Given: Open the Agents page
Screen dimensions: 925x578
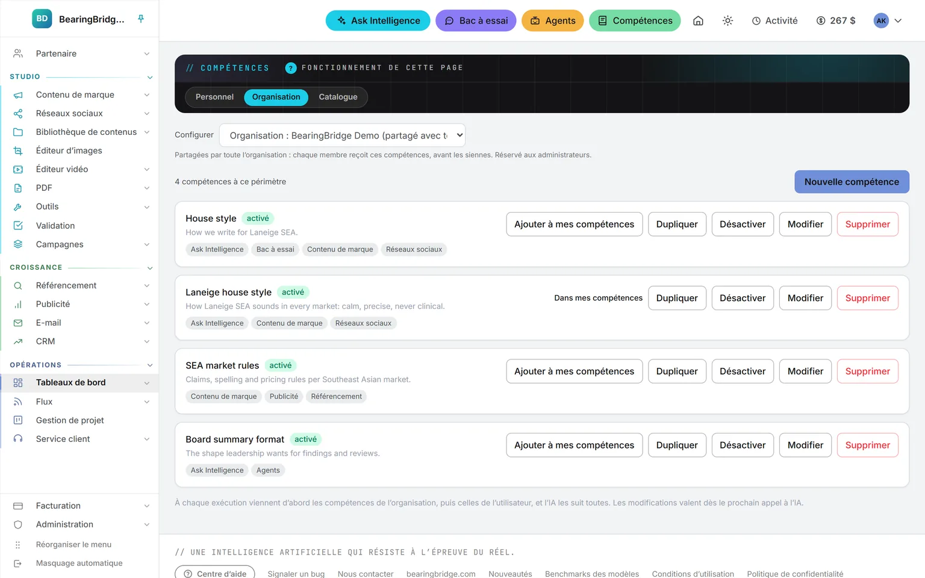Looking at the screenshot, I should coord(553,20).
